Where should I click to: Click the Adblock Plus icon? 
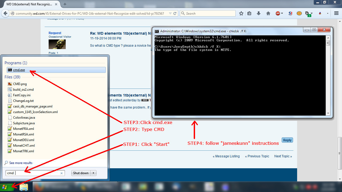tap(278, 13)
